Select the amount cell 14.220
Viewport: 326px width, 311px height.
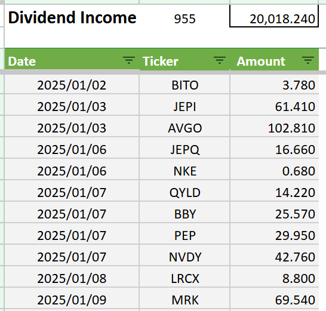tap(275, 190)
